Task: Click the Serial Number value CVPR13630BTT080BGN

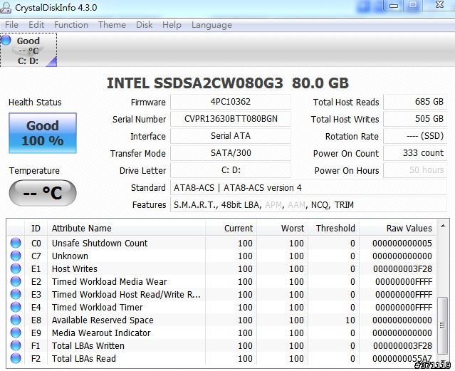Action: click(x=231, y=119)
